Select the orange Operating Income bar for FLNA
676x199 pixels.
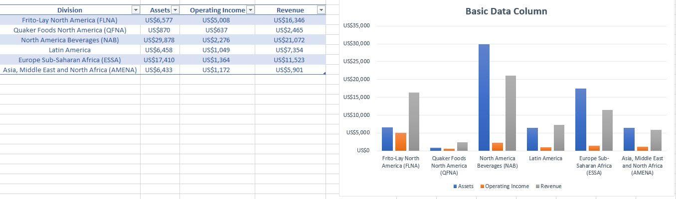coord(401,142)
